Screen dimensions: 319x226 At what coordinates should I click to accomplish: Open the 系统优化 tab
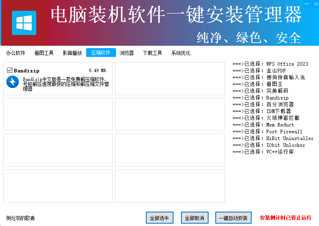tap(181, 53)
